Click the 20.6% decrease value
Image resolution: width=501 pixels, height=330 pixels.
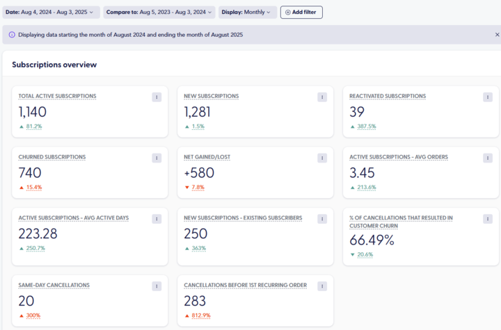(x=365, y=255)
